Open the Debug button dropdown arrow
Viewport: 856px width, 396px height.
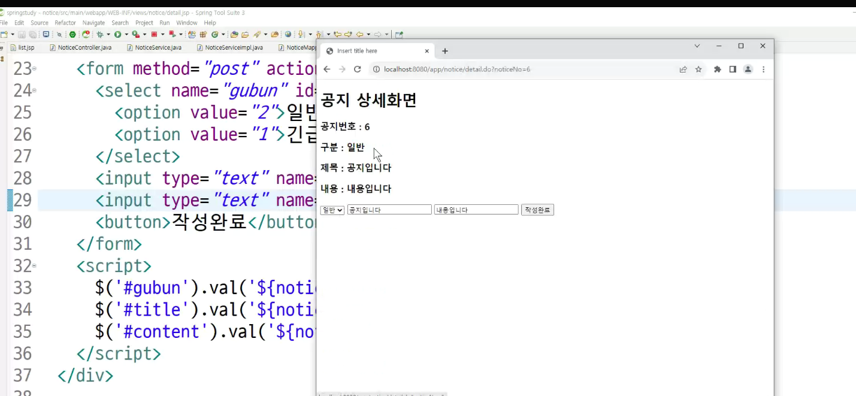click(108, 34)
